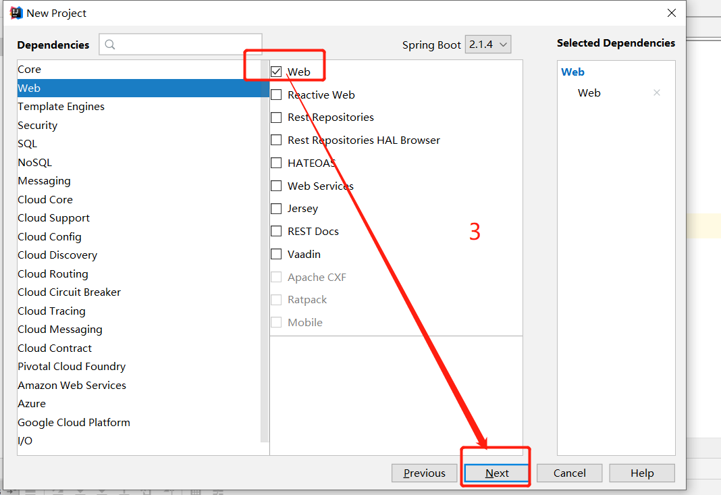The height and width of the screenshot is (495, 721).
Task: Tick Rest Repositories HAL Browser checkbox
Action: [276, 140]
